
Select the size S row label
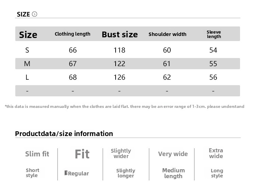pyautogui.click(x=27, y=50)
